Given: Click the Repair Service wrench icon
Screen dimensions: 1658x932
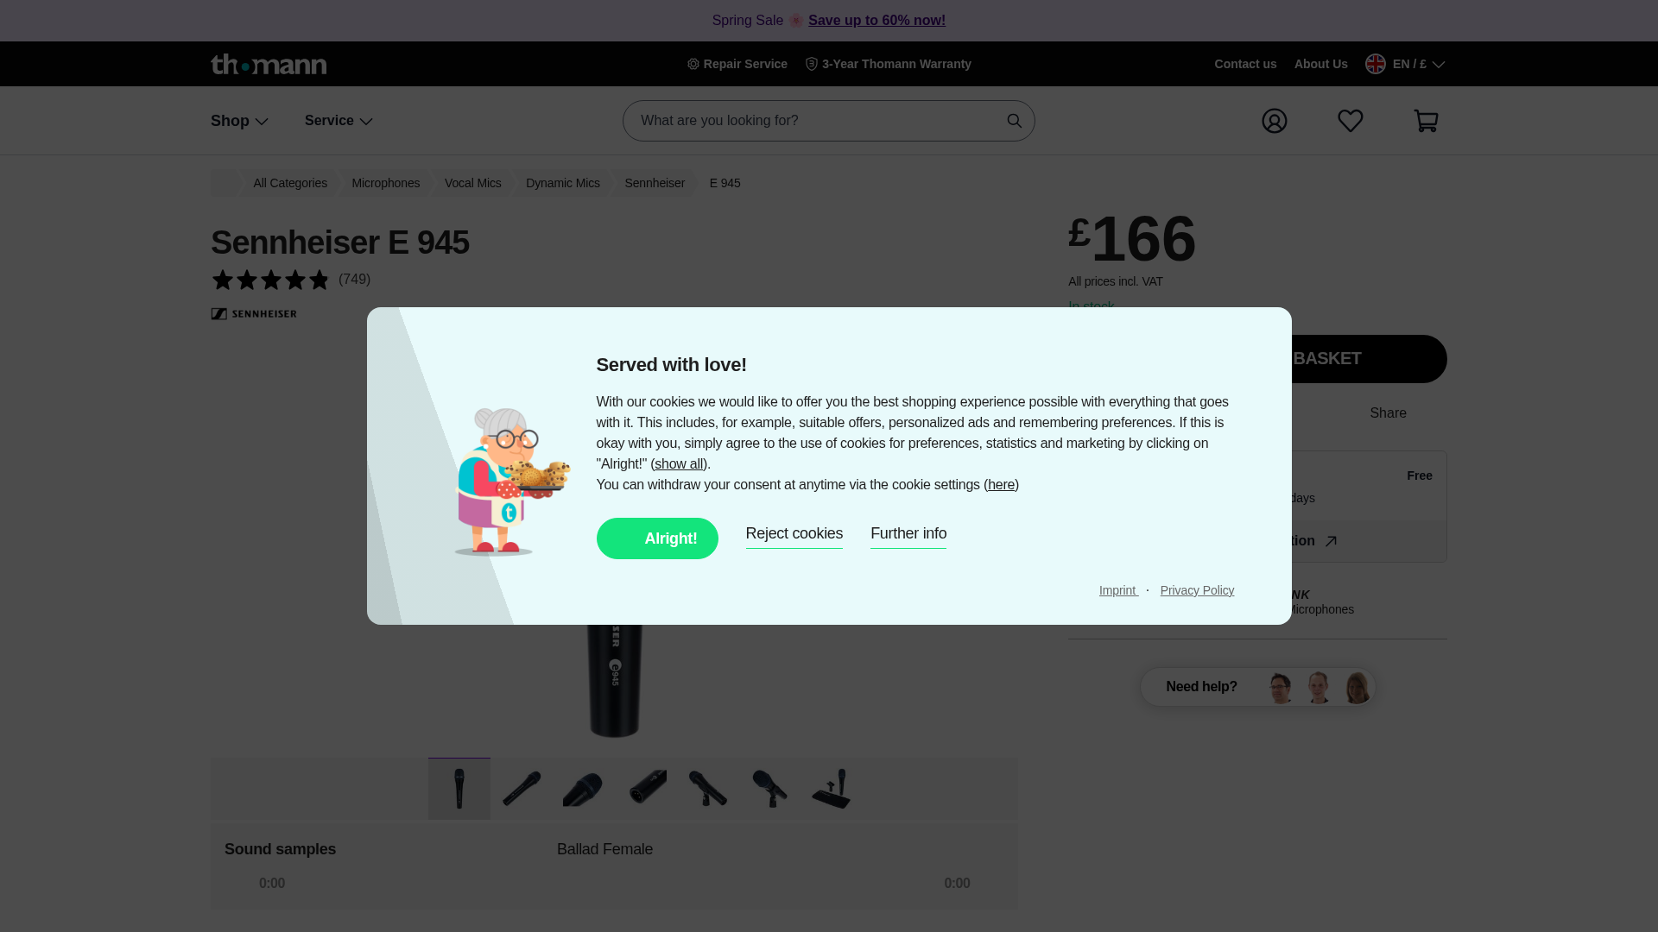Looking at the screenshot, I should [693, 64].
